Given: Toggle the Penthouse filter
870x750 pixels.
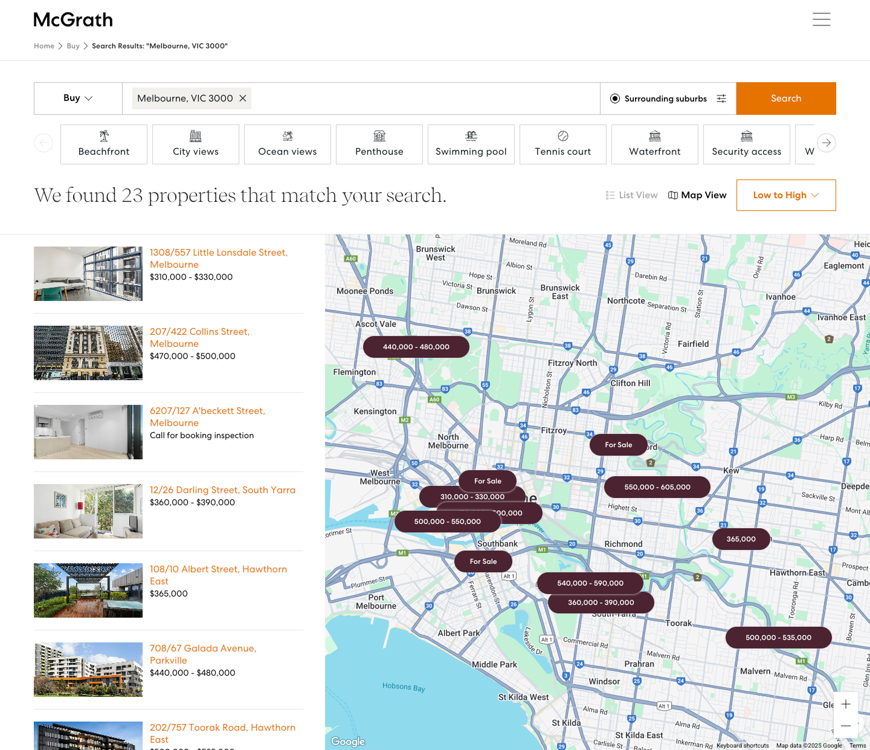Looking at the screenshot, I should [379, 144].
